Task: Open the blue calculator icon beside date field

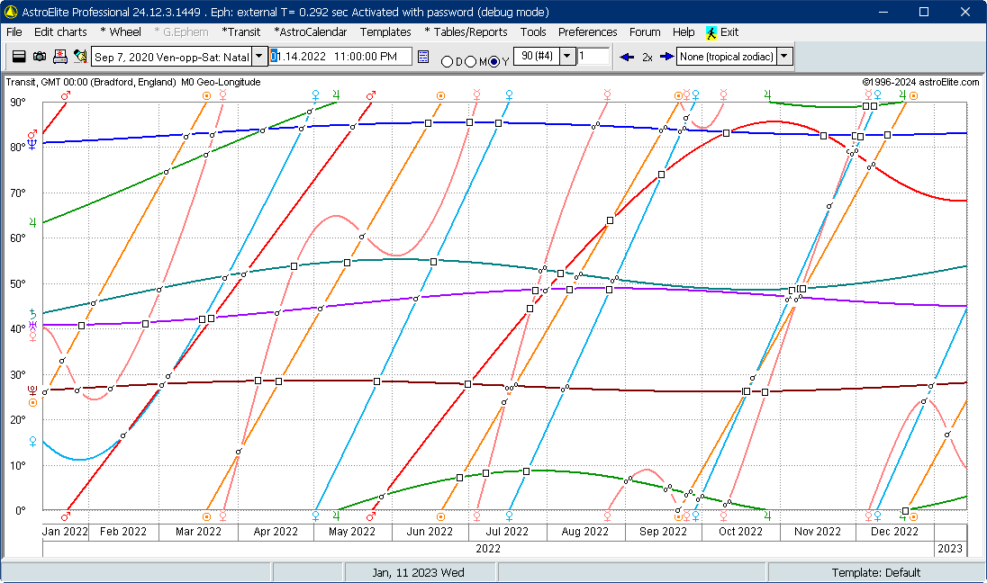Action: click(x=423, y=58)
